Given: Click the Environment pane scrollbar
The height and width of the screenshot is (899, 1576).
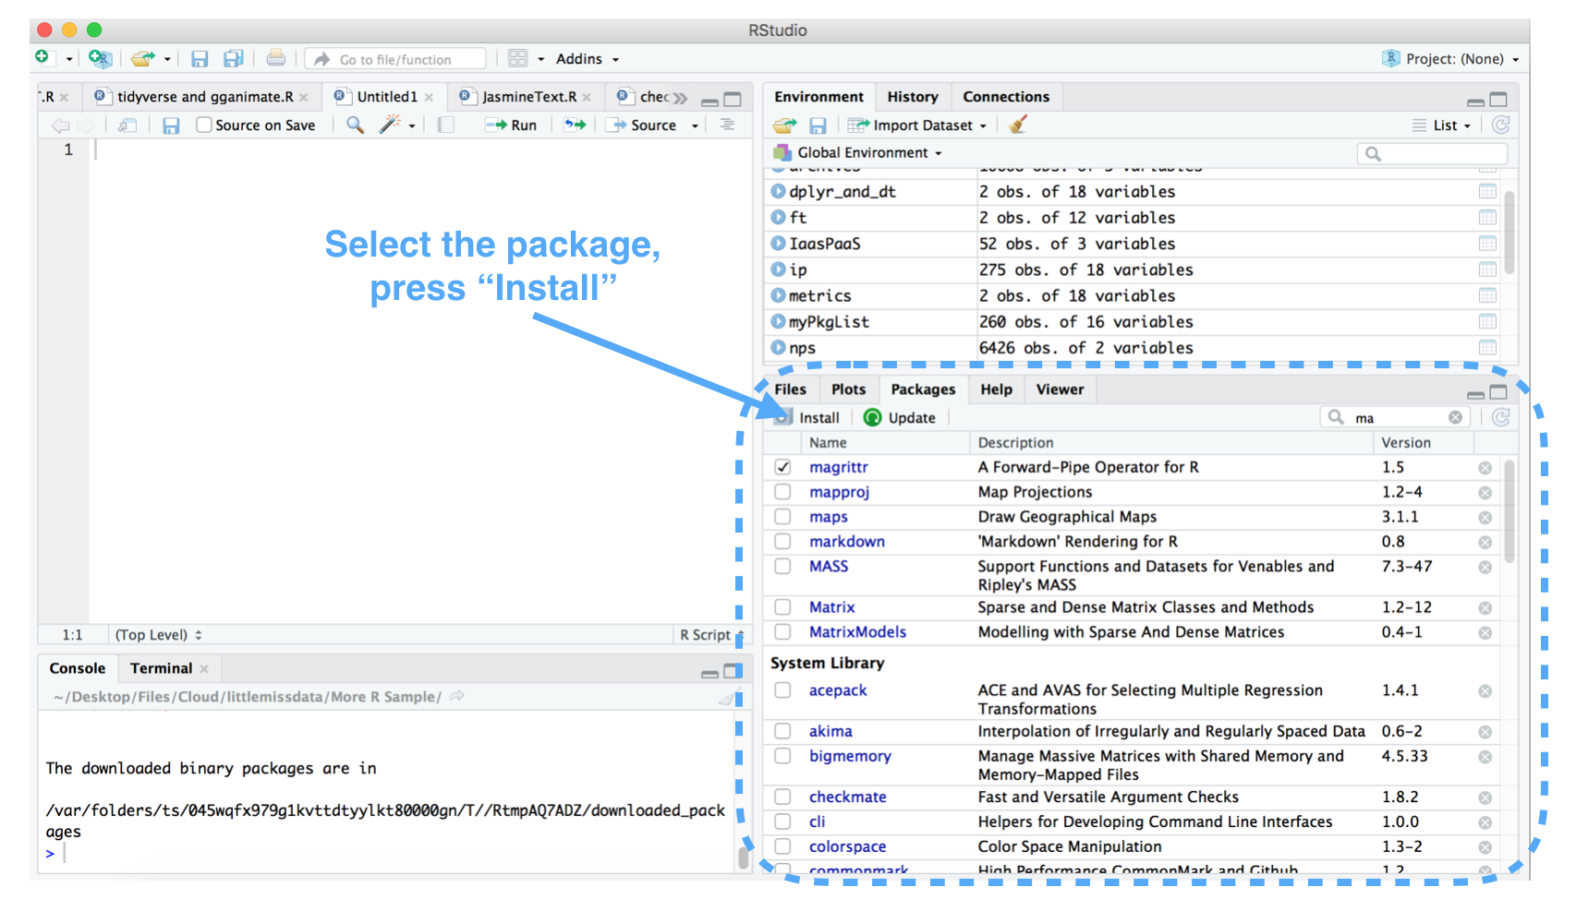Looking at the screenshot, I should [x=1509, y=233].
